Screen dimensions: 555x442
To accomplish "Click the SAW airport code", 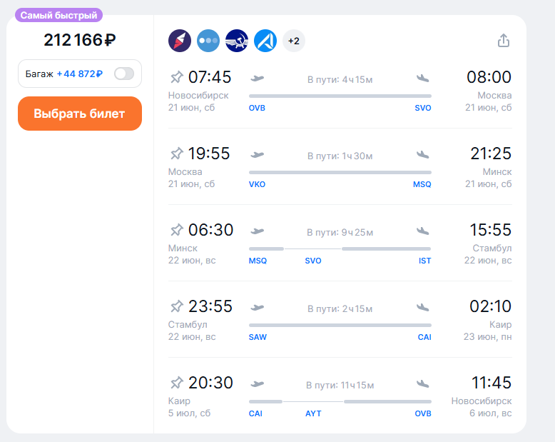I will (258, 338).
